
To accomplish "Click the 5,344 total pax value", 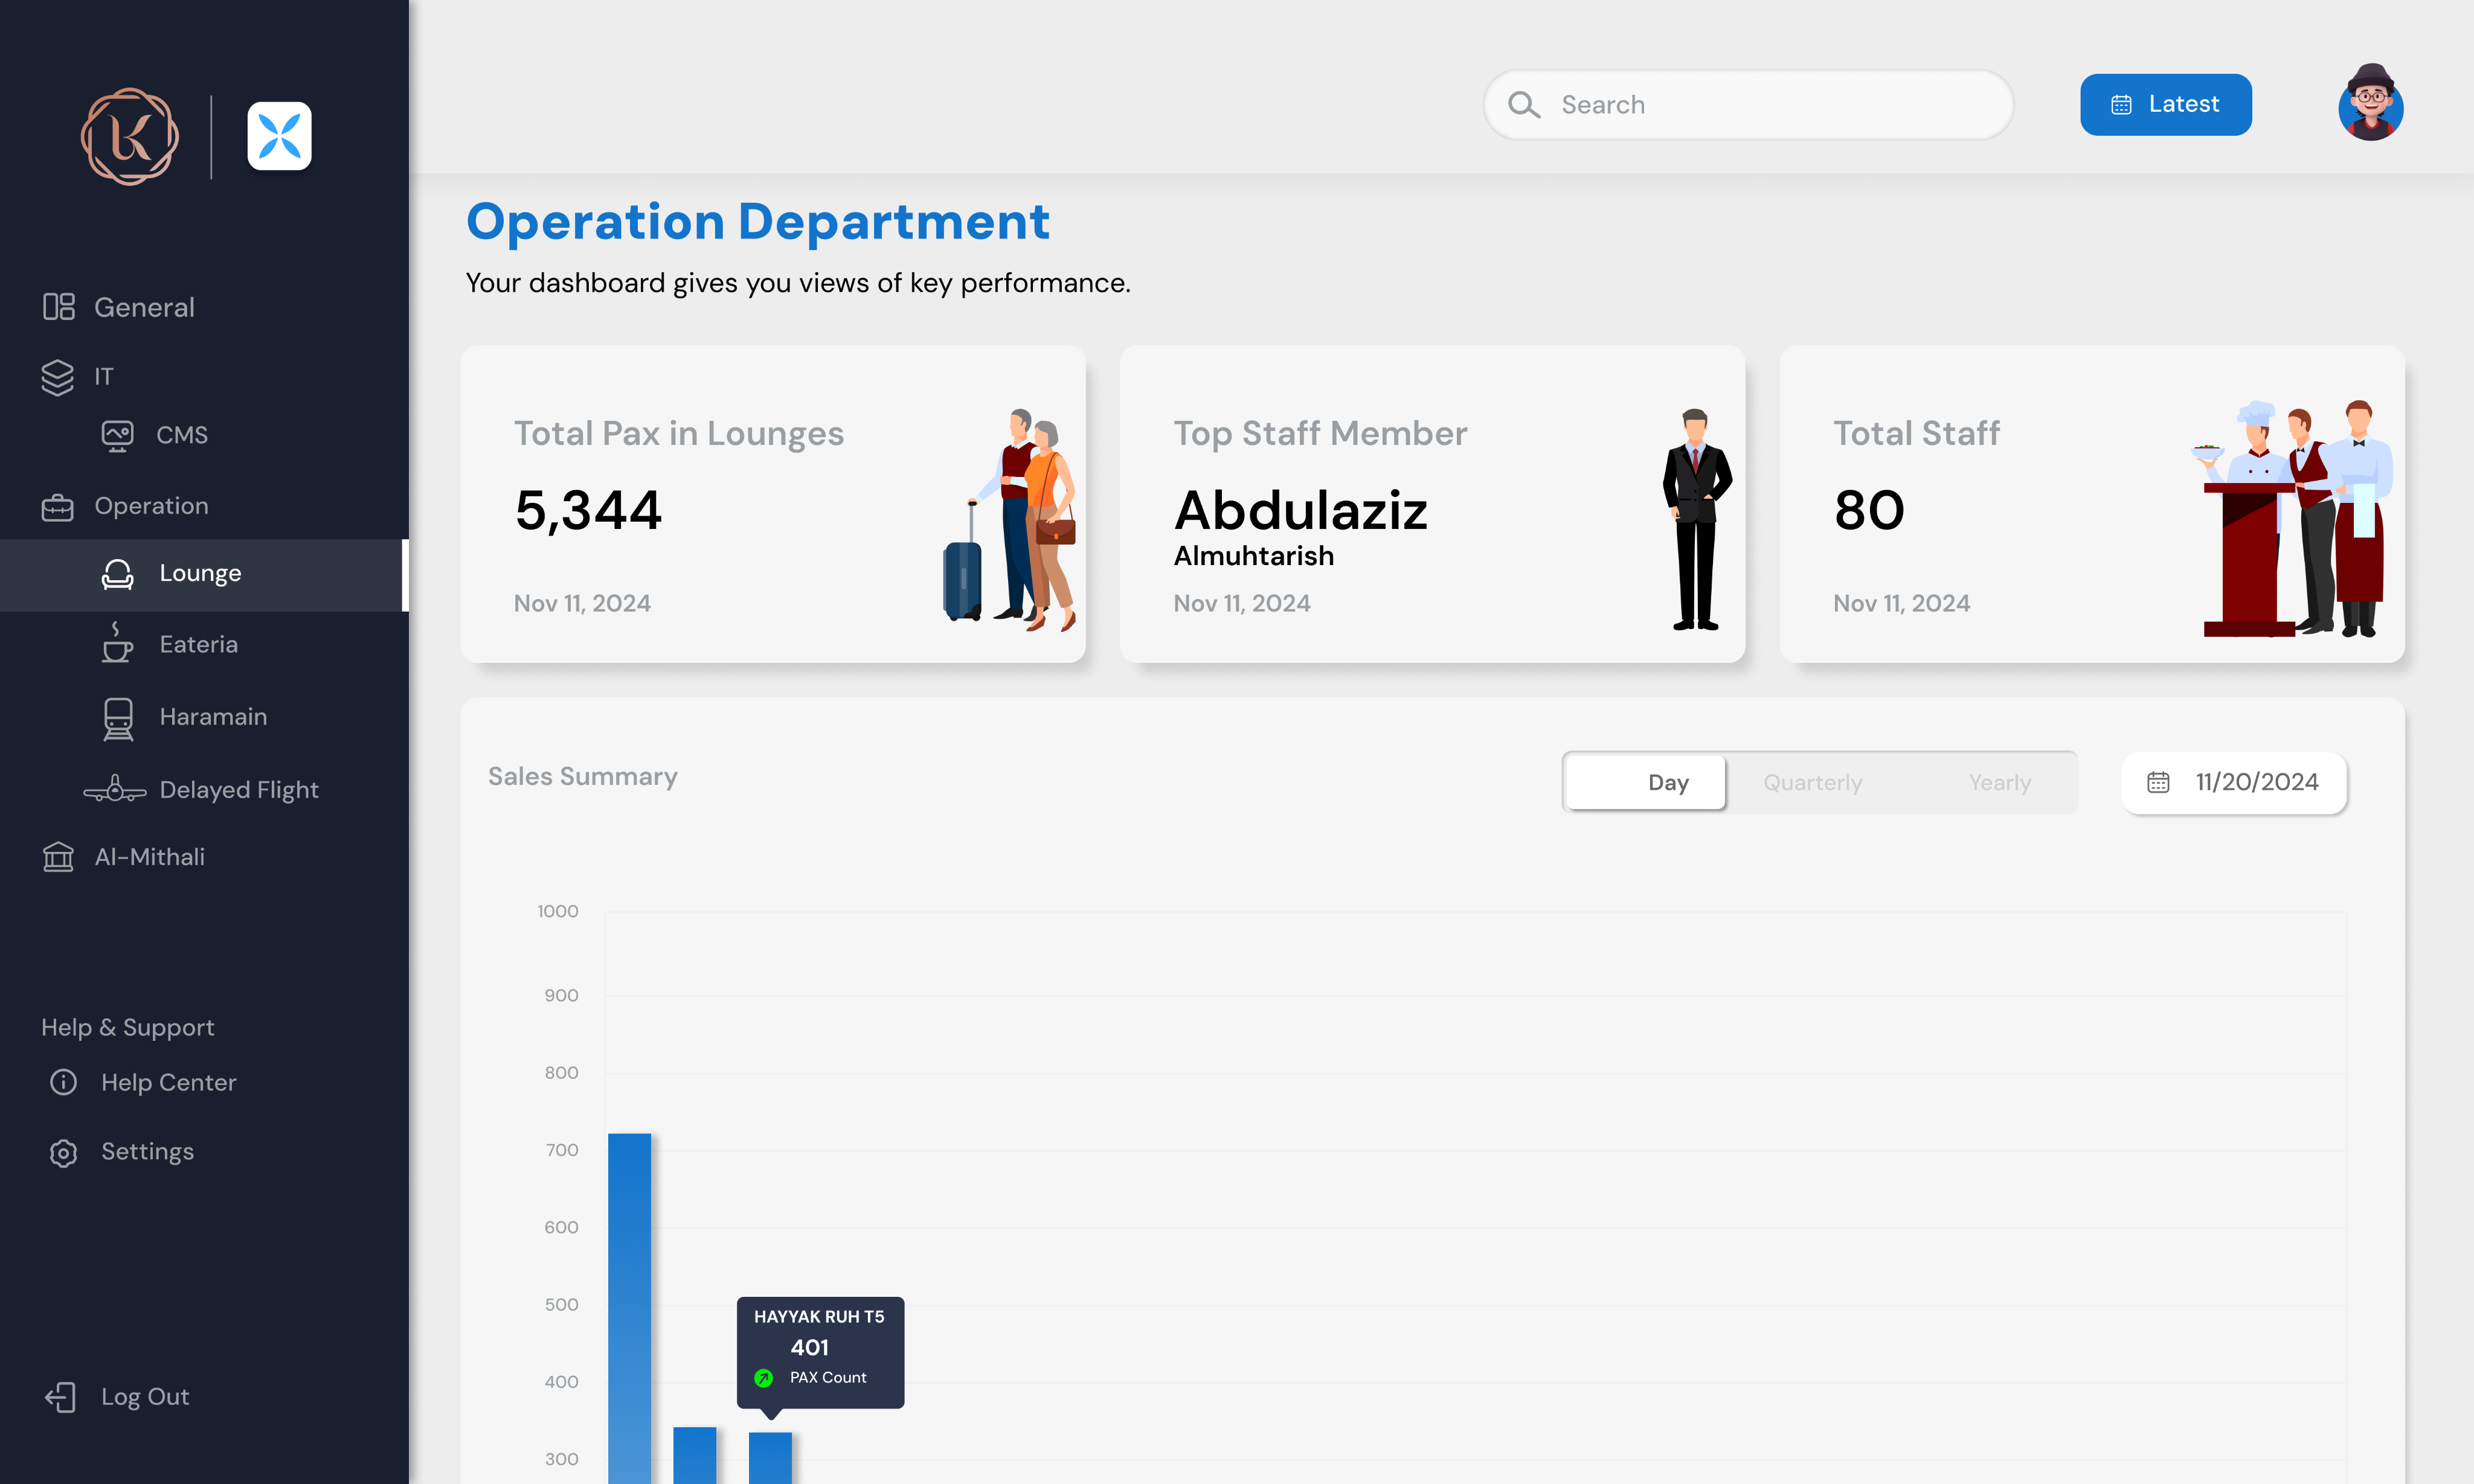I will pyautogui.click(x=588, y=511).
